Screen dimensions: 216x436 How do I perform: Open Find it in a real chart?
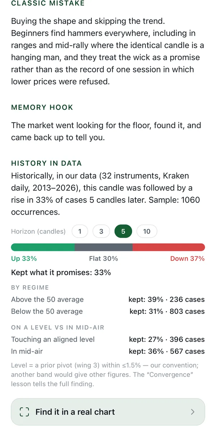coord(108,412)
